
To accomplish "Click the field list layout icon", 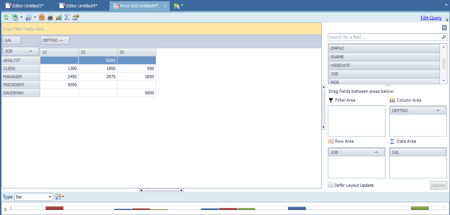I will tap(444, 27).
